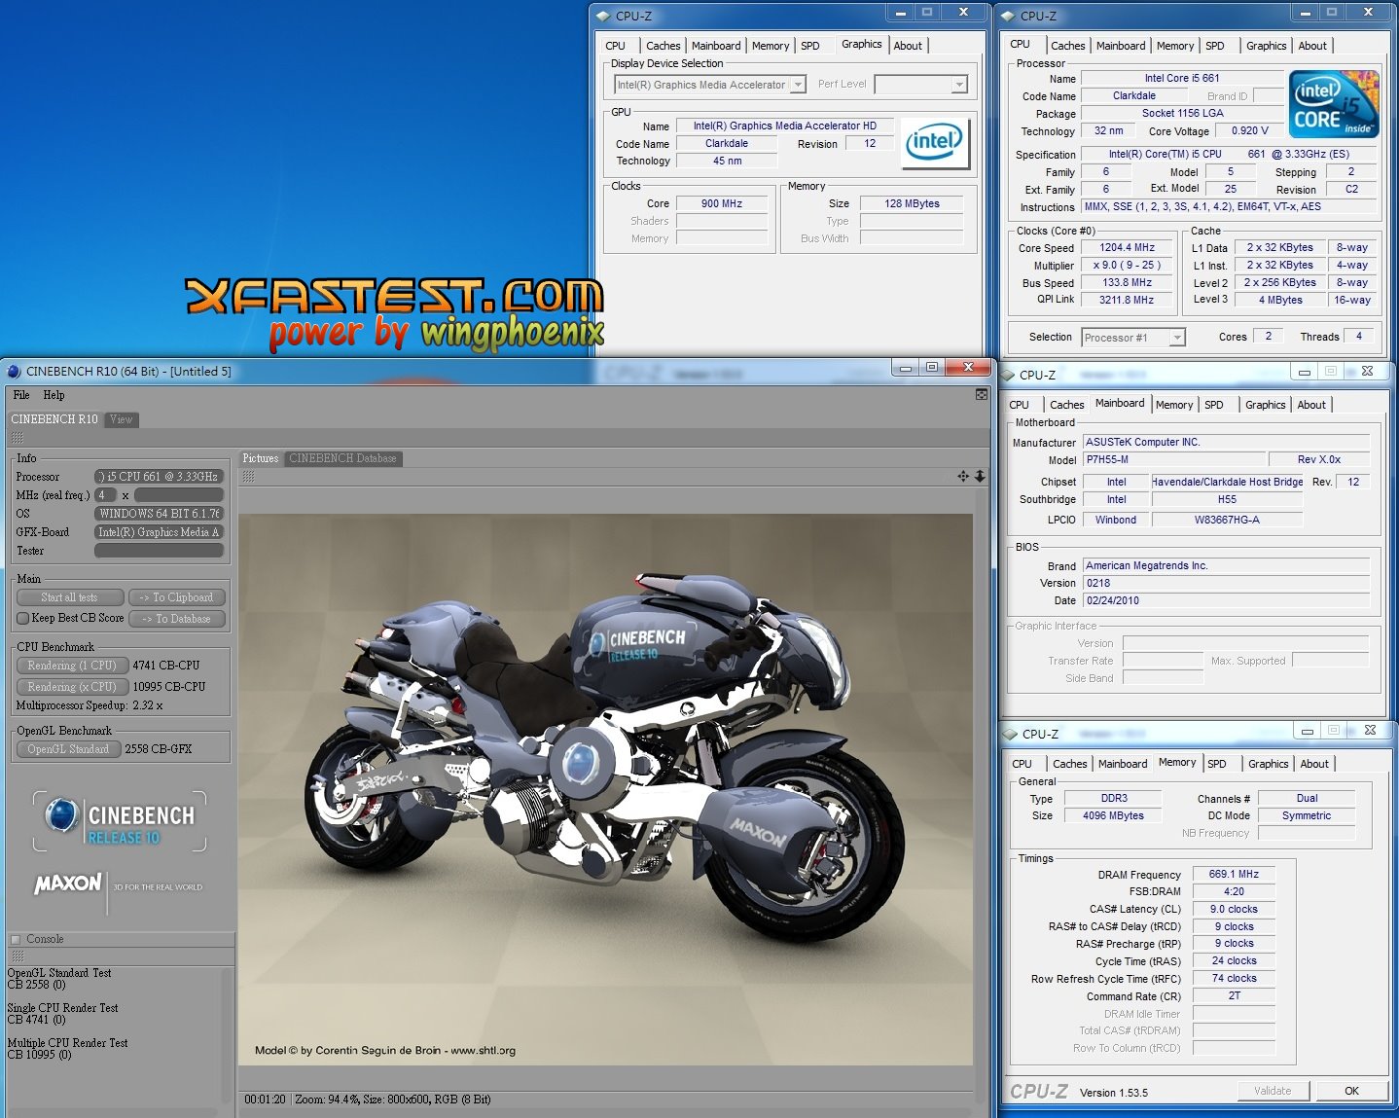Click the Console panel vertical scrollbar

(229, 1035)
